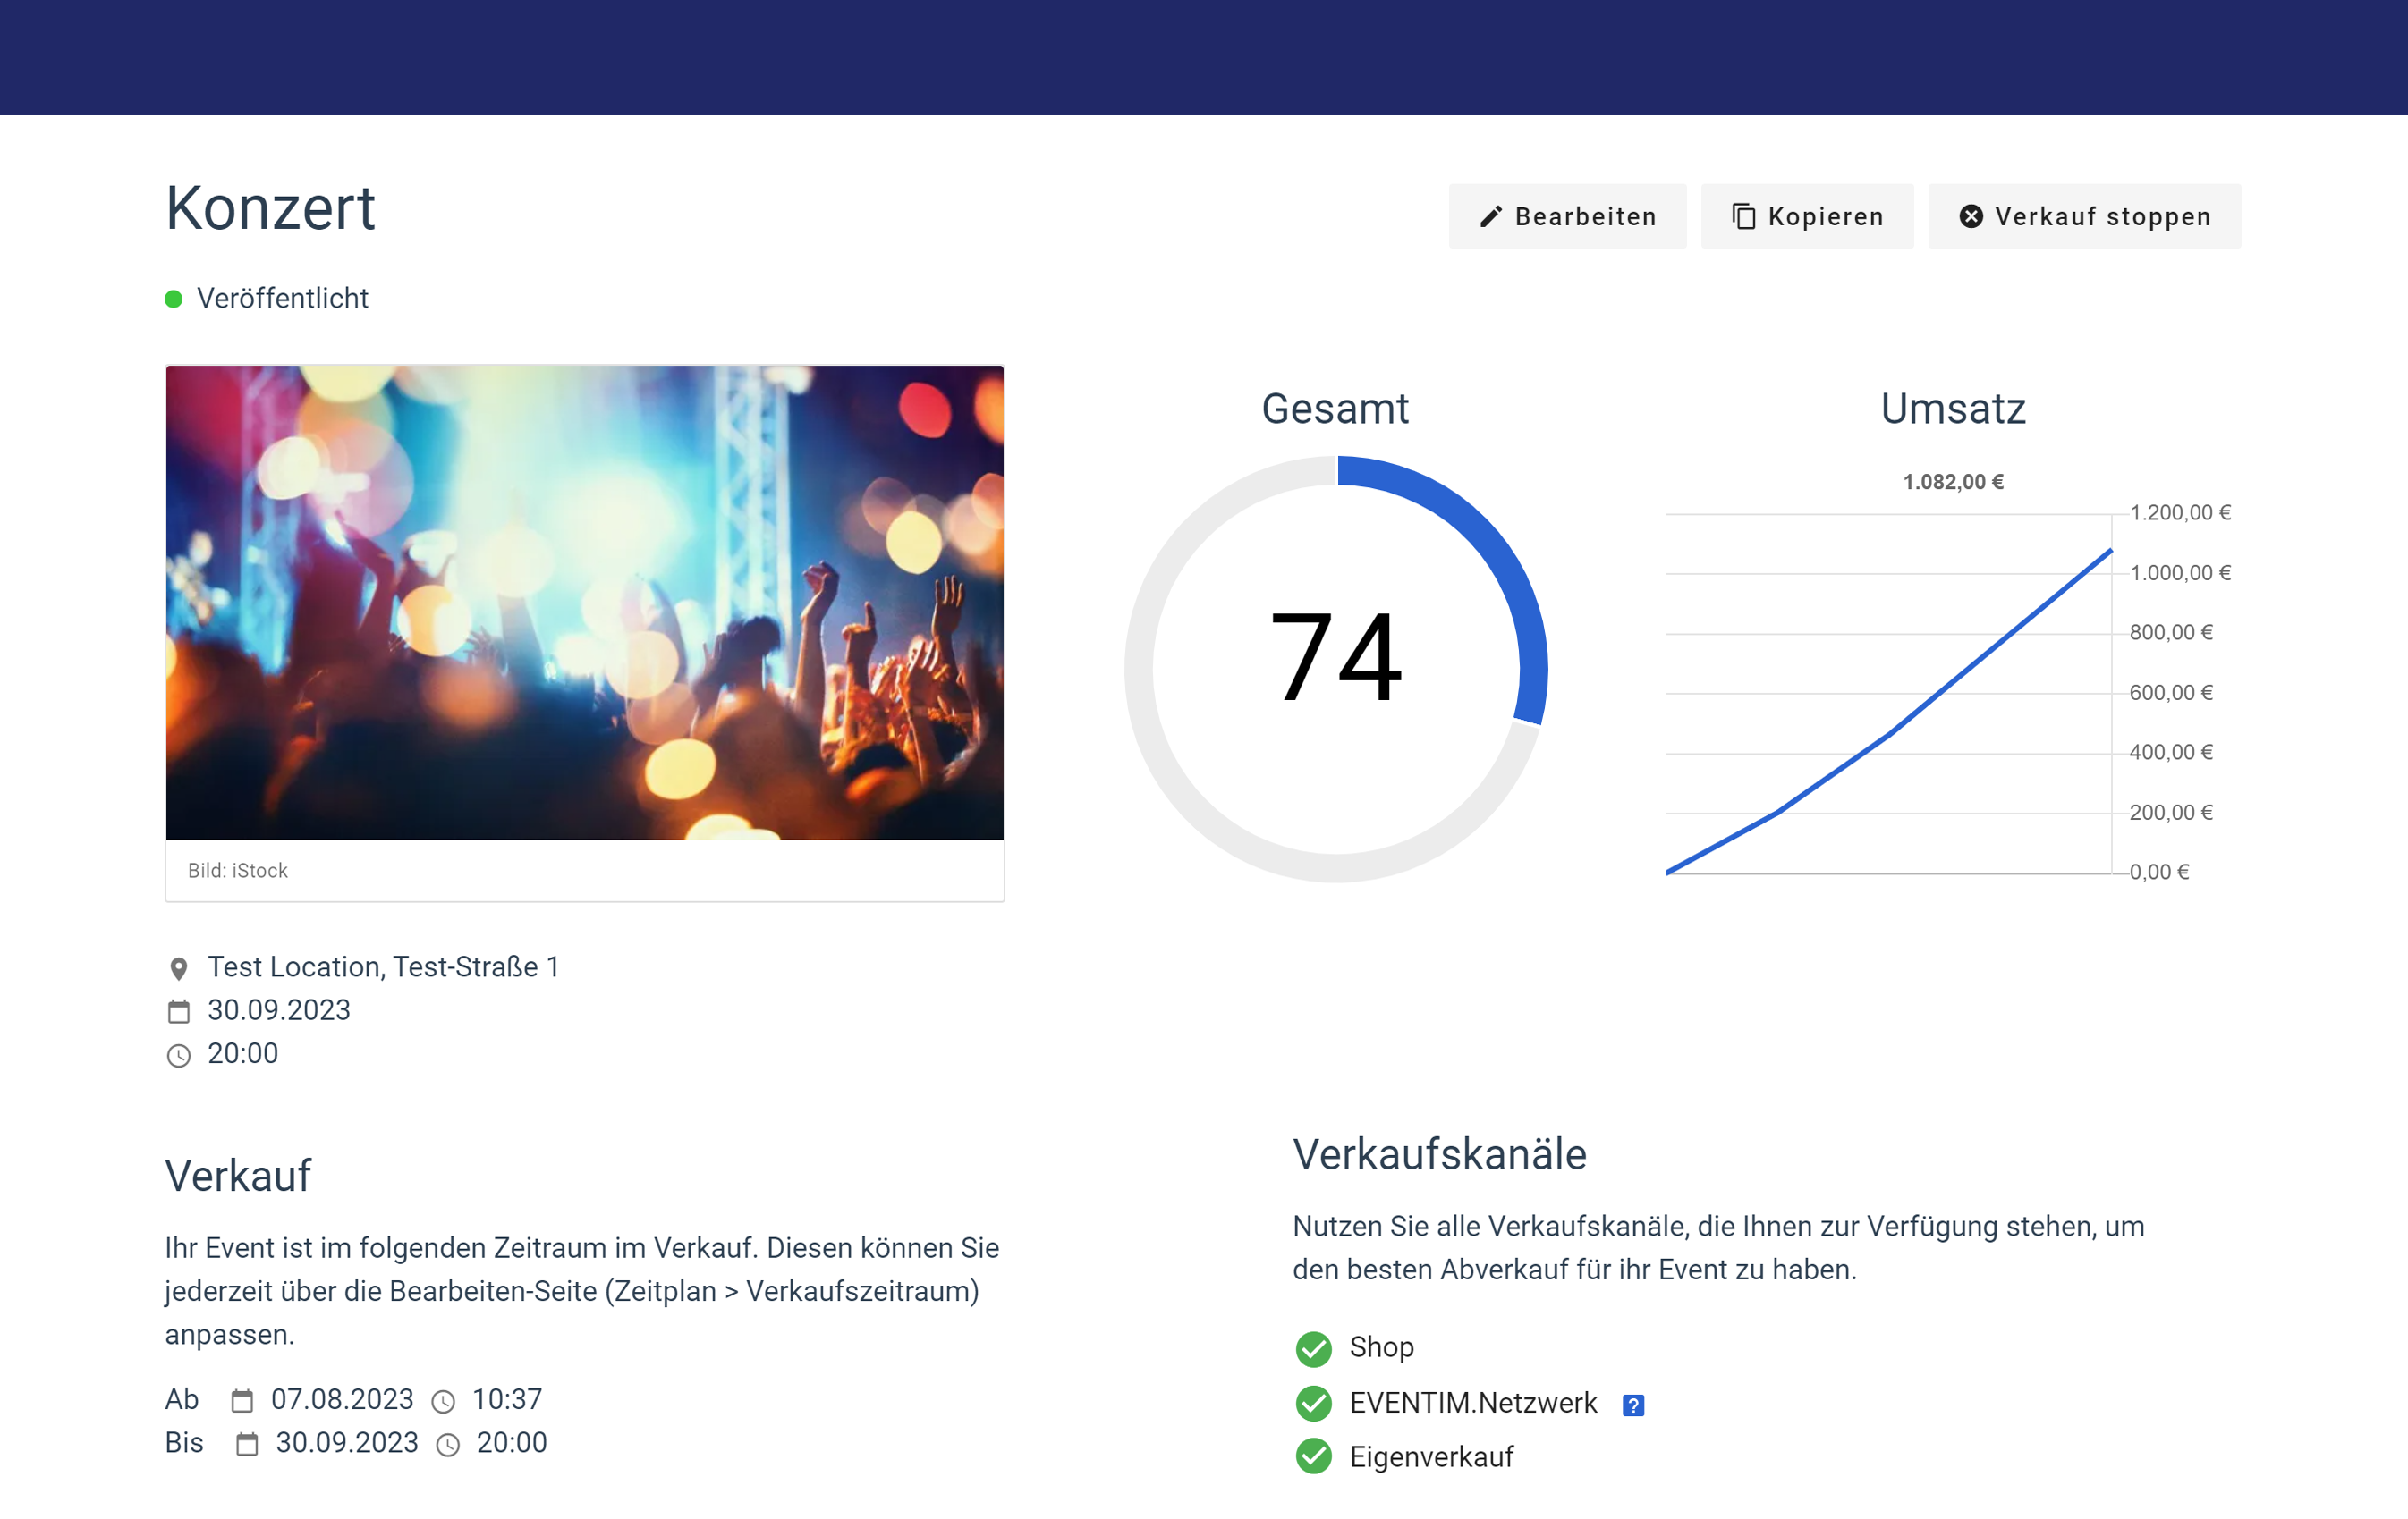Click the copy icon on Kopieren
Viewport: 2408px width, 1519px height.
tap(1743, 217)
